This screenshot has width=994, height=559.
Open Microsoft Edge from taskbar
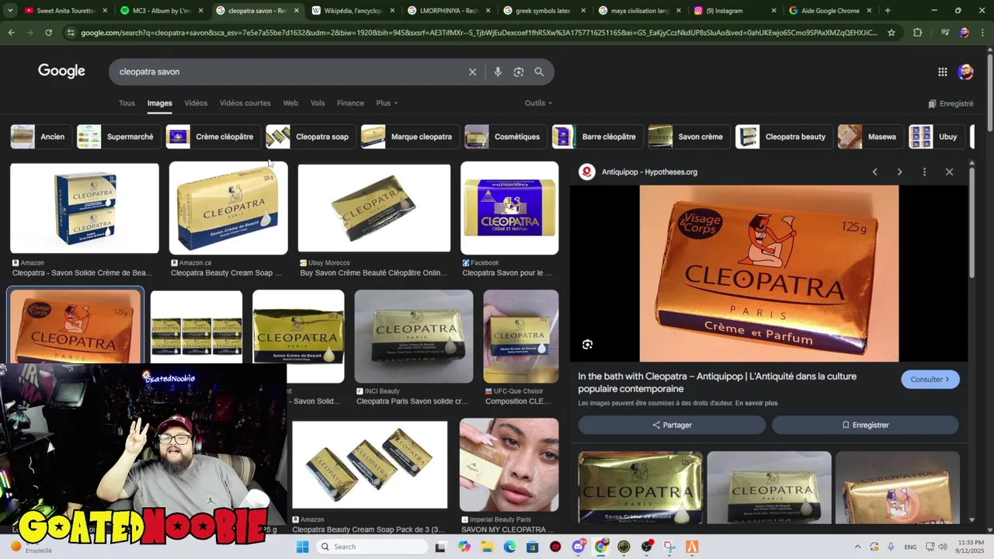click(510, 547)
